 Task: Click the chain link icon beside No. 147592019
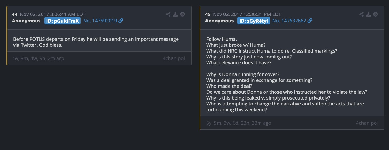[x=121, y=21]
